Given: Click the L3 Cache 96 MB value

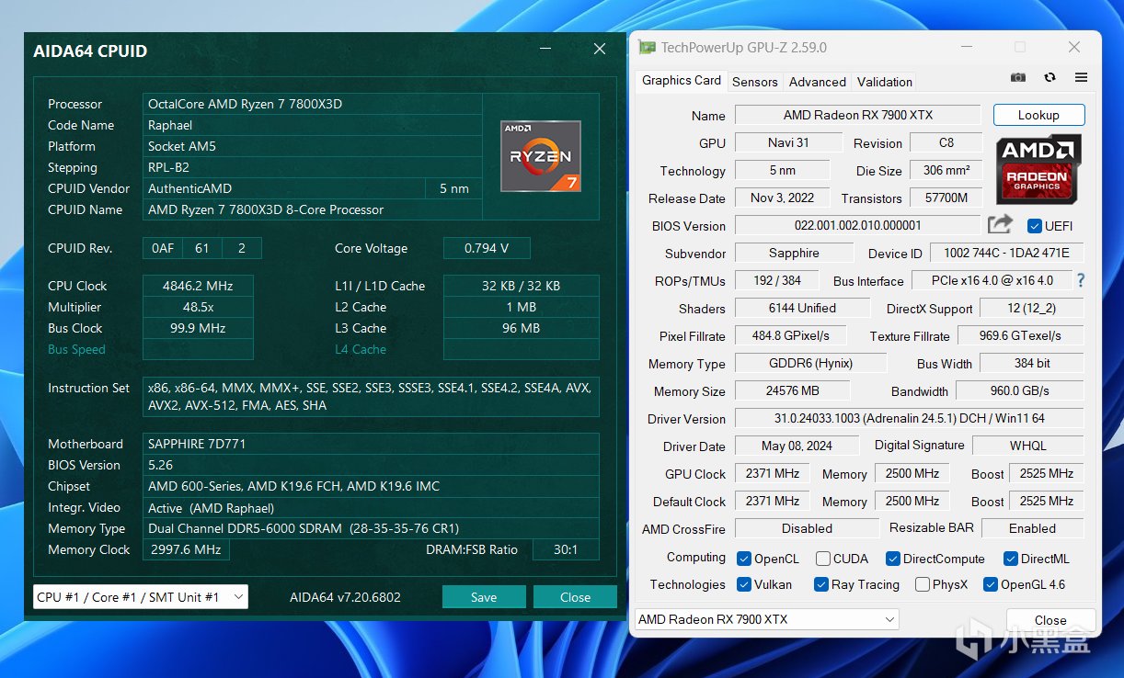Looking at the screenshot, I should click(521, 328).
